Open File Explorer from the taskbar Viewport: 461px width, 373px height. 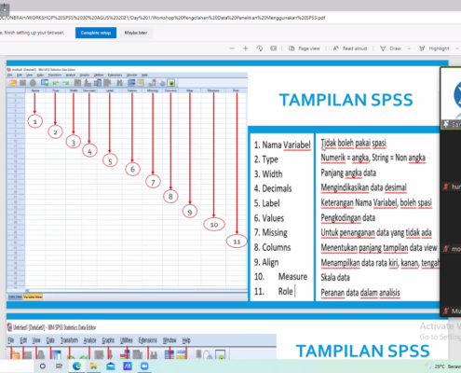pyautogui.click(x=93, y=366)
